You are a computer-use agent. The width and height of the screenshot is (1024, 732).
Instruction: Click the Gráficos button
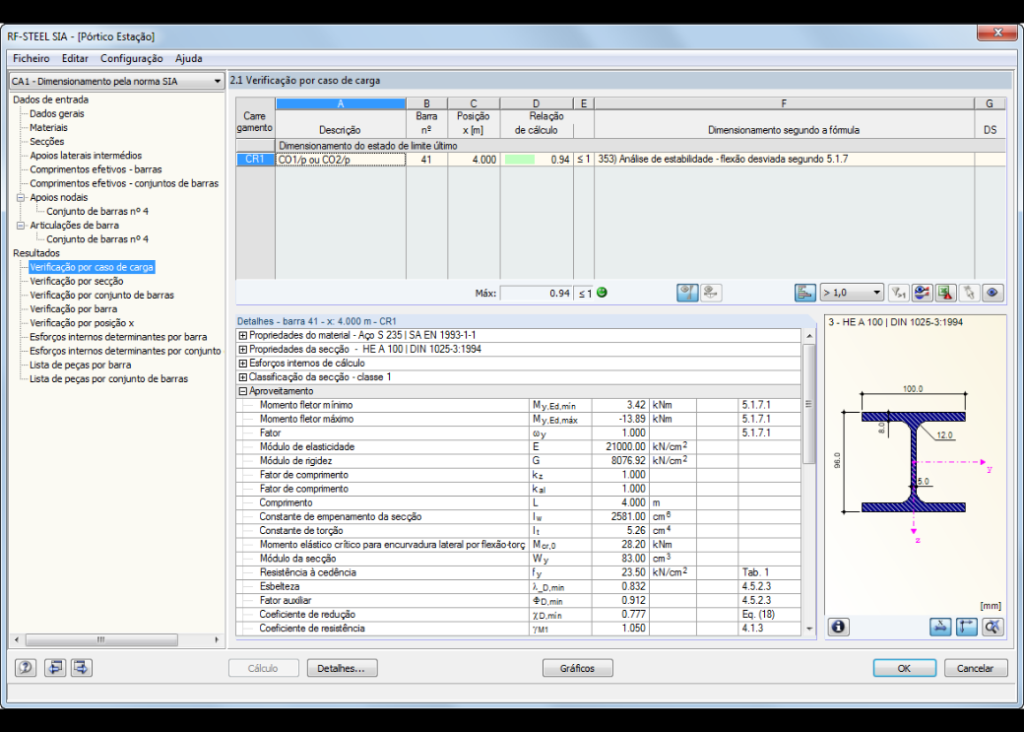[577, 668]
